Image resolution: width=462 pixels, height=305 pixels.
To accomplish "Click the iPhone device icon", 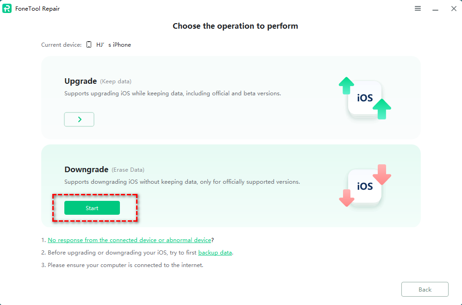I will (x=89, y=45).
